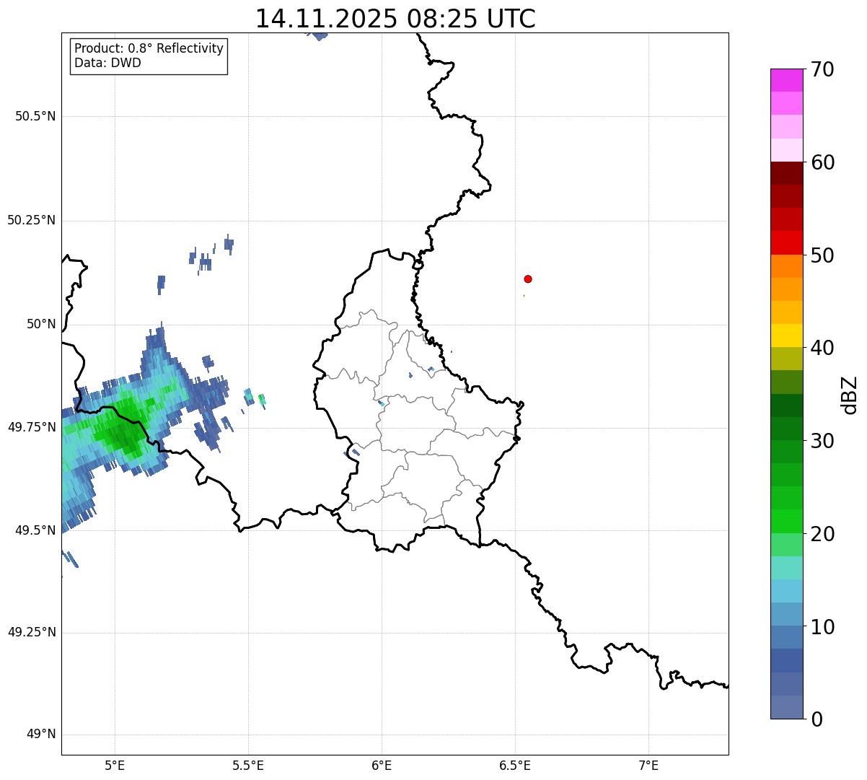
Task: Click the colorbar tick label '60'
Action: 822,162
